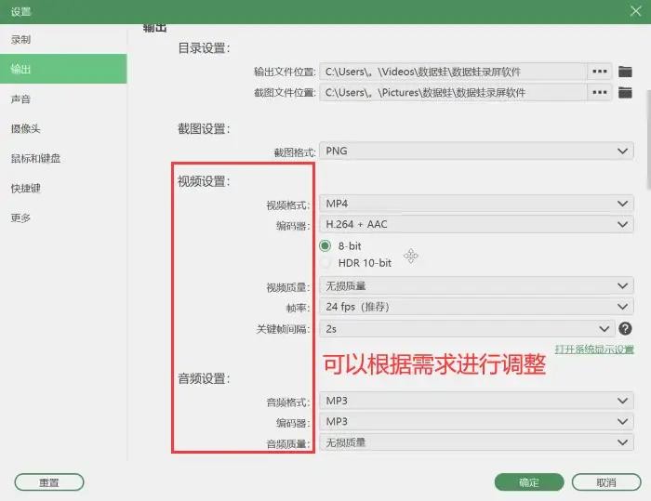
Task: Open the 2s keyframe interval dropdown
Action: pos(466,328)
